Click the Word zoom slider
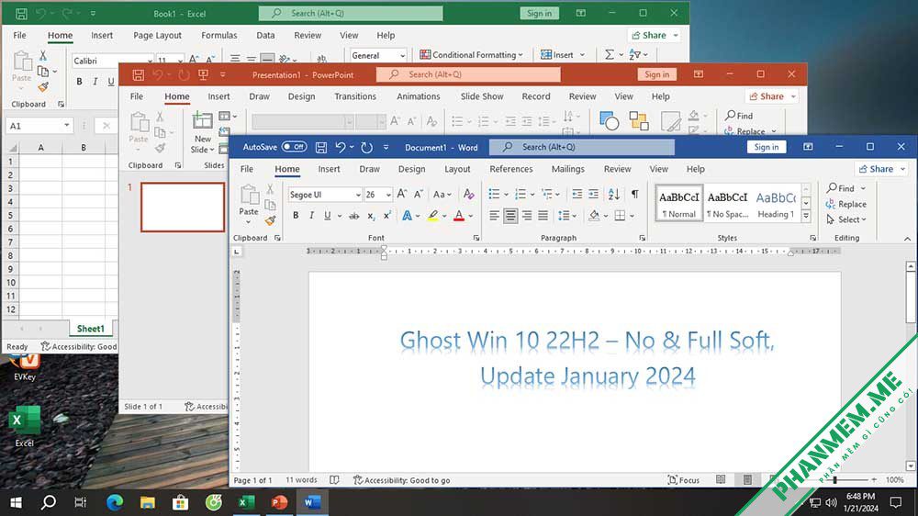 click(x=835, y=479)
